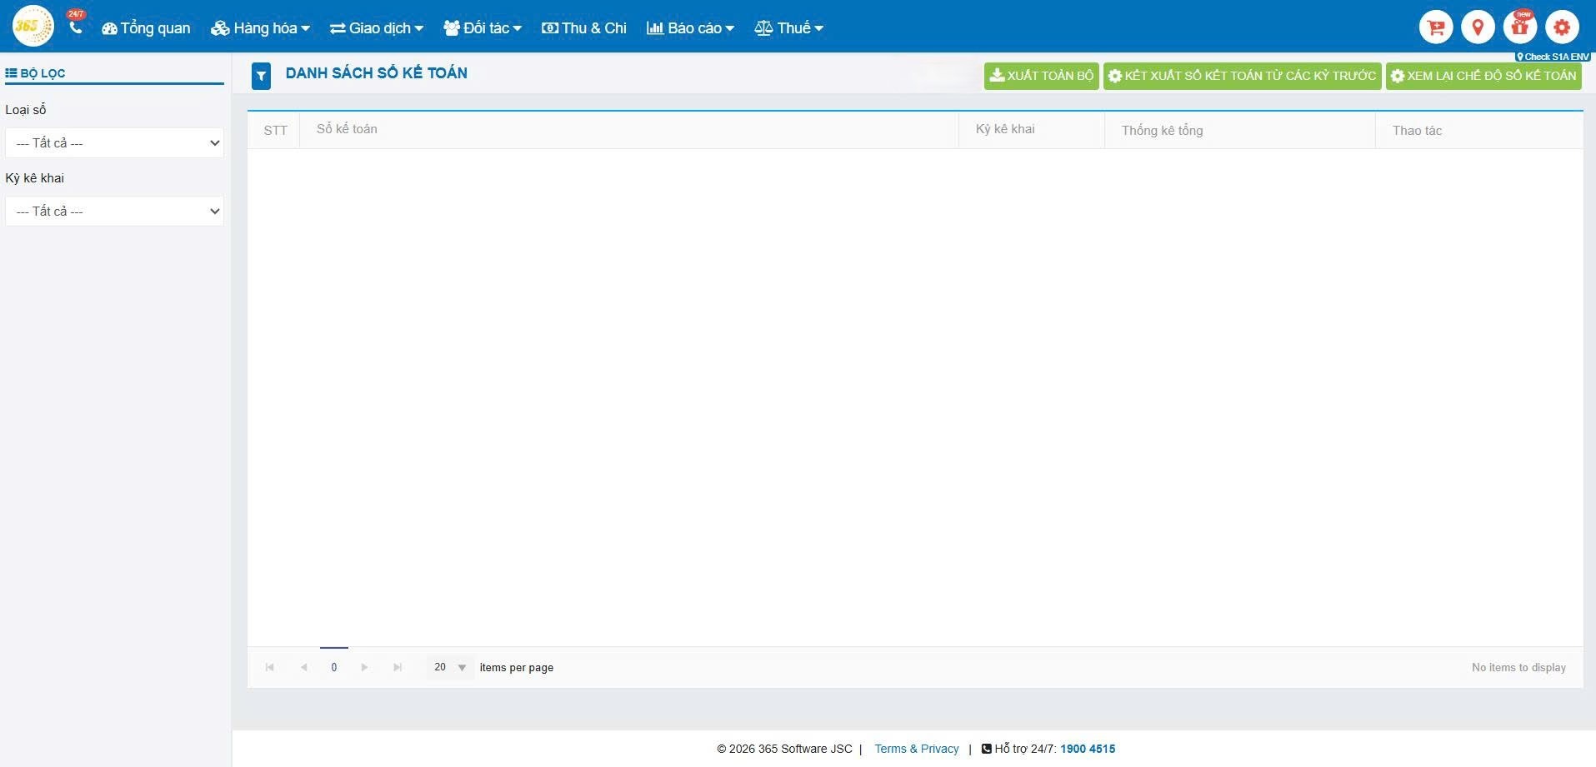Open the settings gear icon
This screenshot has height=767, width=1596.
coord(1562,27)
